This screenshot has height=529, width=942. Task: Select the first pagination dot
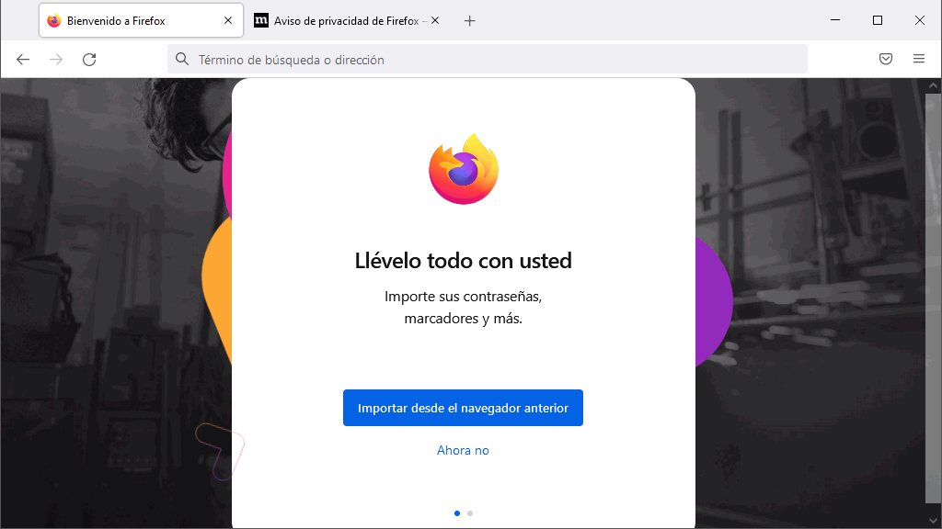[x=457, y=513]
